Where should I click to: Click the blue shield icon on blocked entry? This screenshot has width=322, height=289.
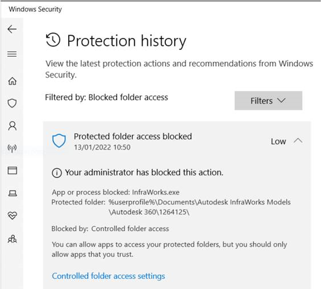click(59, 141)
